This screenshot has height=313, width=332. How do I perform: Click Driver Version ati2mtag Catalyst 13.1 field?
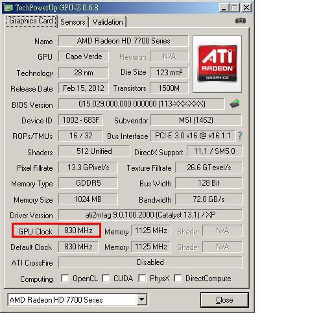[150, 215]
